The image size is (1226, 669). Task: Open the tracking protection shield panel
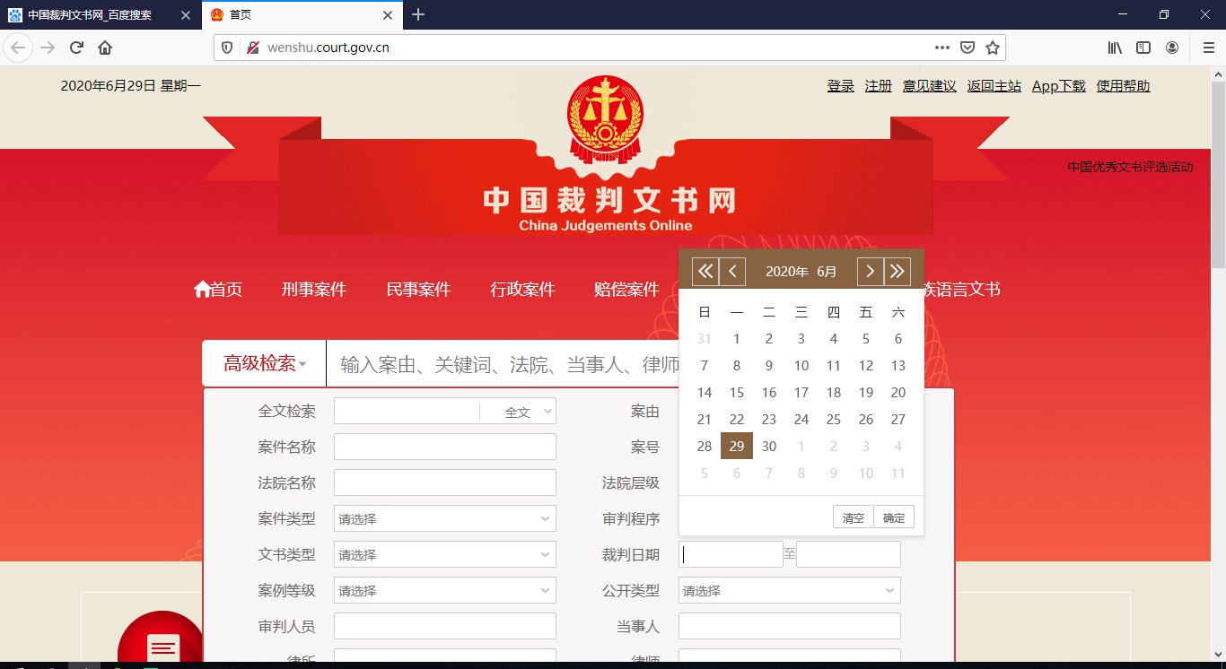point(225,47)
